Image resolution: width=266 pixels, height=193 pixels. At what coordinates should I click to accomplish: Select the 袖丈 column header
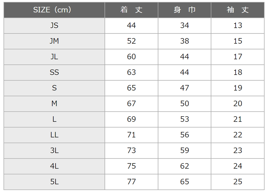click(x=238, y=10)
